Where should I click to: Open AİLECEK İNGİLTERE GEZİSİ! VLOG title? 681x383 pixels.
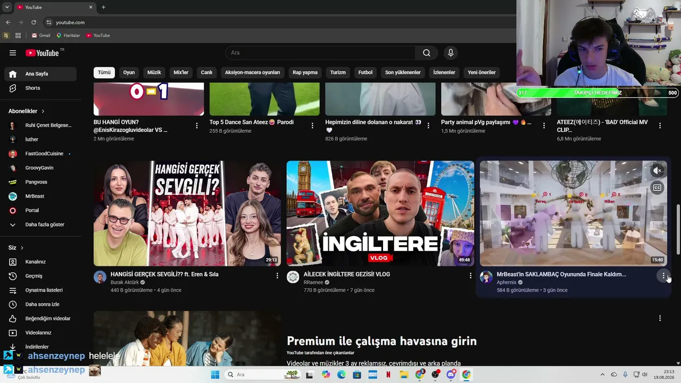[x=347, y=274]
